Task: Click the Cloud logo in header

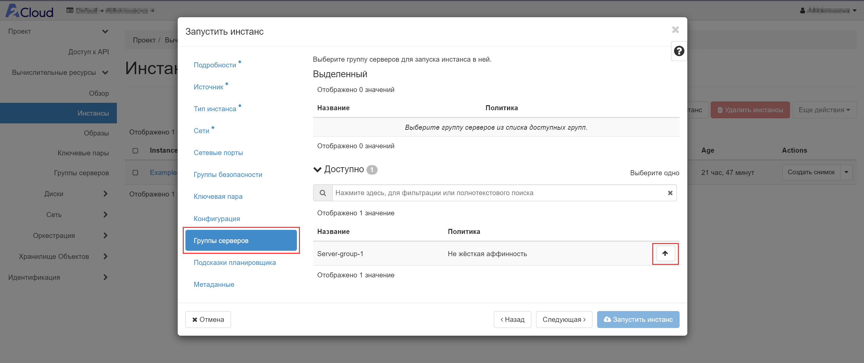Action: [29, 11]
